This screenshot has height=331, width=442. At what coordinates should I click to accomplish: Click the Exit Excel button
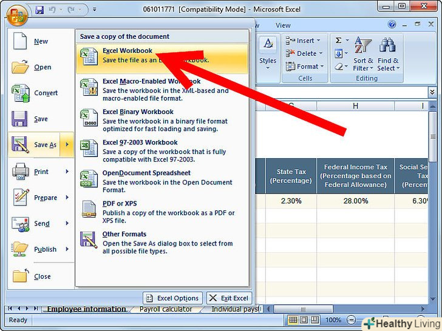click(229, 298)
